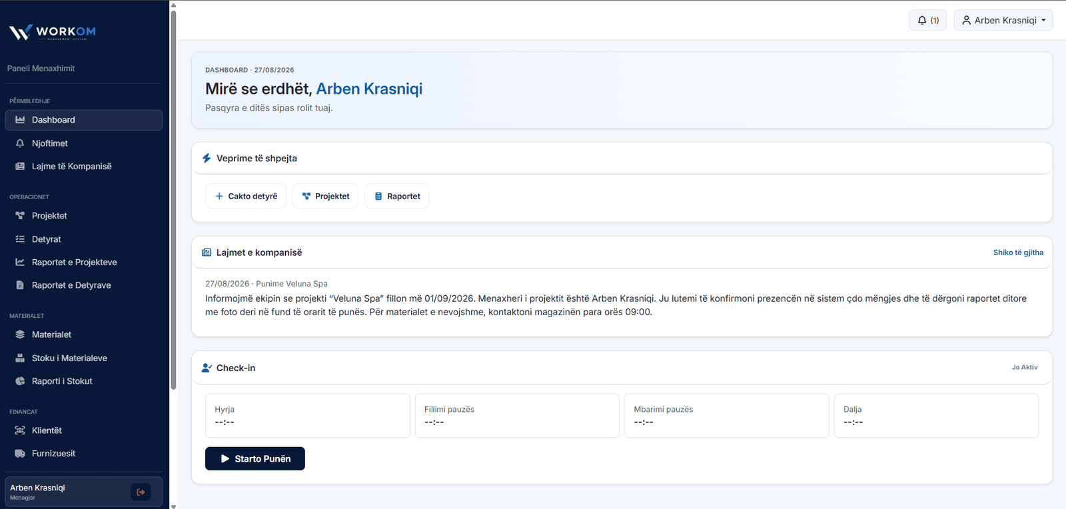
Task: Click the Raportet e Detyrave document icon
Action: [20, 285]
